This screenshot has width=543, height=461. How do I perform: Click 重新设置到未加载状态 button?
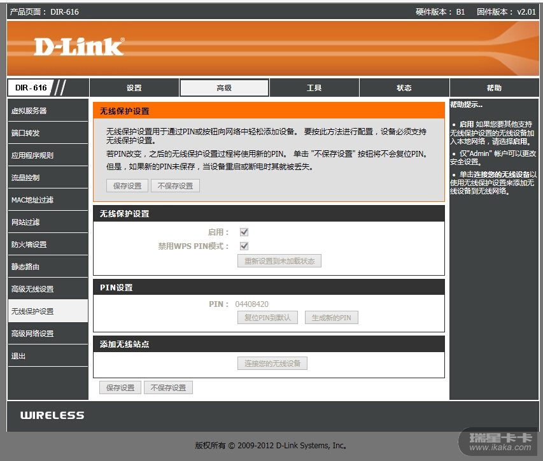coord(279,261)
